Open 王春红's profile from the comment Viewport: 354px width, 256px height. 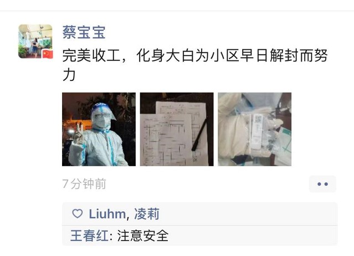(x=89, y=235)
